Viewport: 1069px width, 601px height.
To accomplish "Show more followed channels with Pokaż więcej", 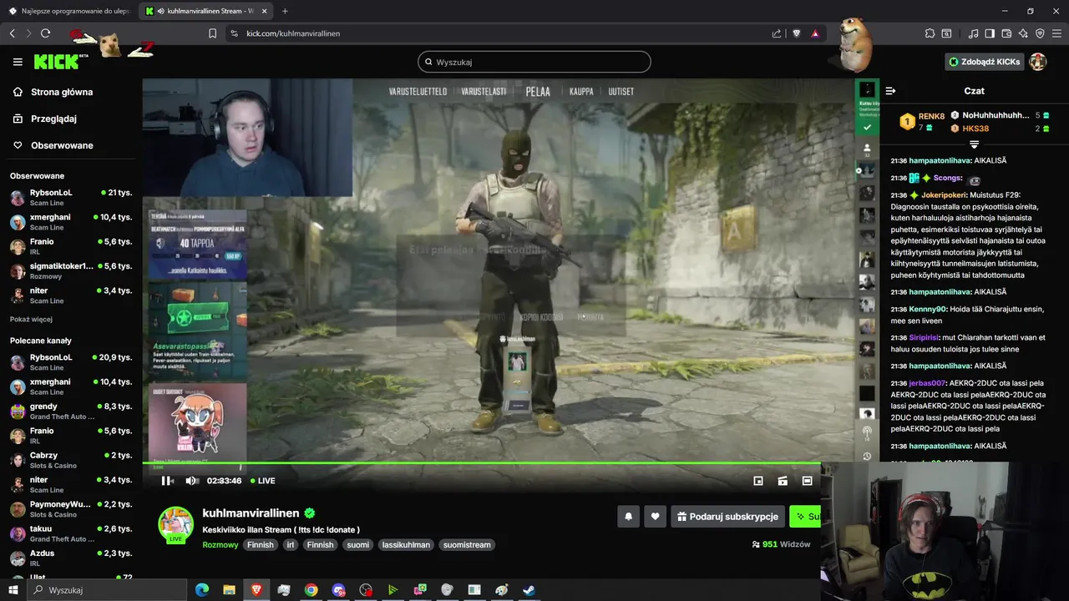I will pos(31,319).
